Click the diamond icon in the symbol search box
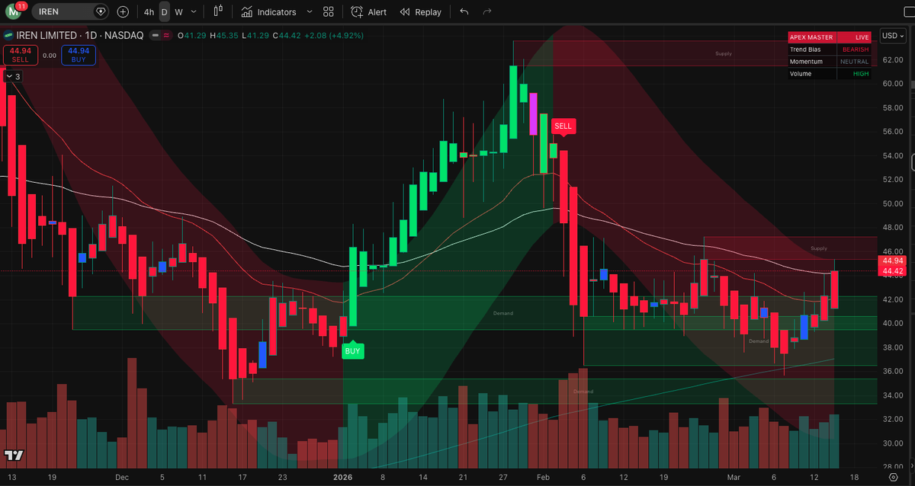915x486 pixels. point(101,12)
